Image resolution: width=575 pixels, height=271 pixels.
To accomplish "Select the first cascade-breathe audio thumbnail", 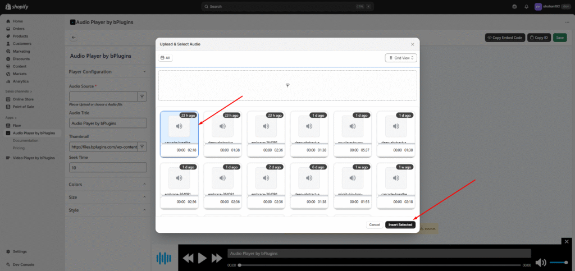I will tap(179, 128).
